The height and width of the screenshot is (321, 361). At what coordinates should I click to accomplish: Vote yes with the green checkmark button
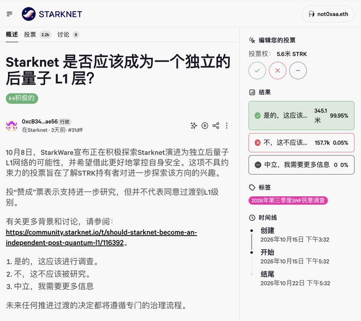[257, 71]
